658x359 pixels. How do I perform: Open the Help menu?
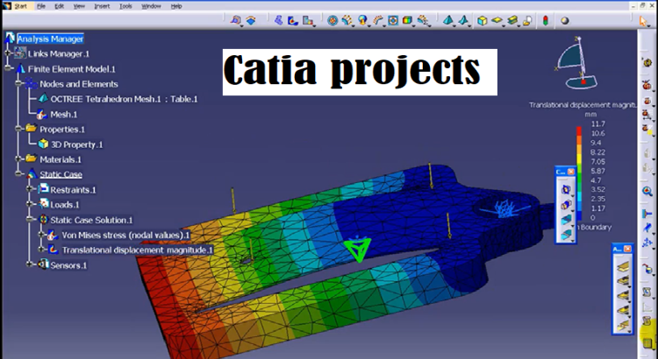[x=176, y=6]
